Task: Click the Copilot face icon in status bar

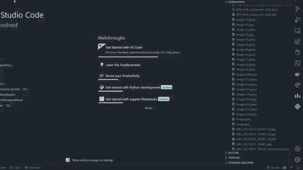Action: point(285,168)
